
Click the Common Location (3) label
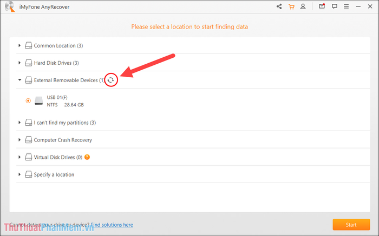(58, 45)
